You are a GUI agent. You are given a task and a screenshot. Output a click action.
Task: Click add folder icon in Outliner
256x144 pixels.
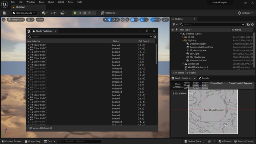(248, 24)
